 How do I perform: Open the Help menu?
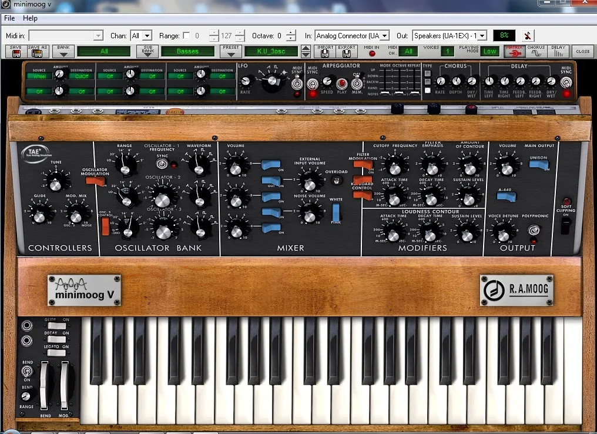point(30,18)
